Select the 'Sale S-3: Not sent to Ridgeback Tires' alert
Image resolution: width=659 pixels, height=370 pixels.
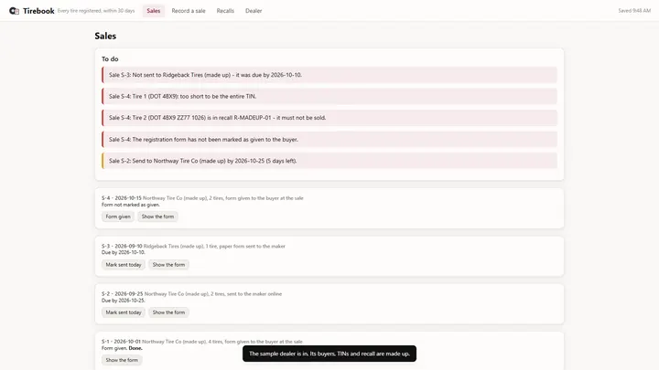(x=329, y=75)
